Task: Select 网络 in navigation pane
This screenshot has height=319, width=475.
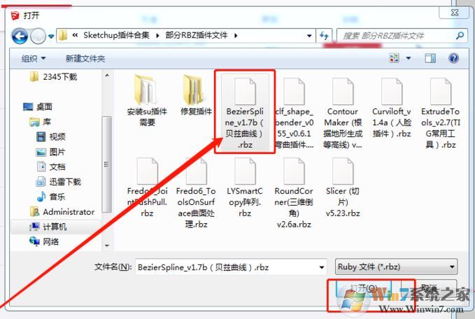Action: point(44,241)
